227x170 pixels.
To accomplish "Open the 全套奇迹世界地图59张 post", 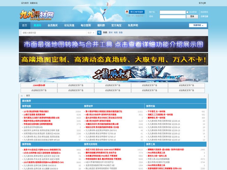I will 33,127.
